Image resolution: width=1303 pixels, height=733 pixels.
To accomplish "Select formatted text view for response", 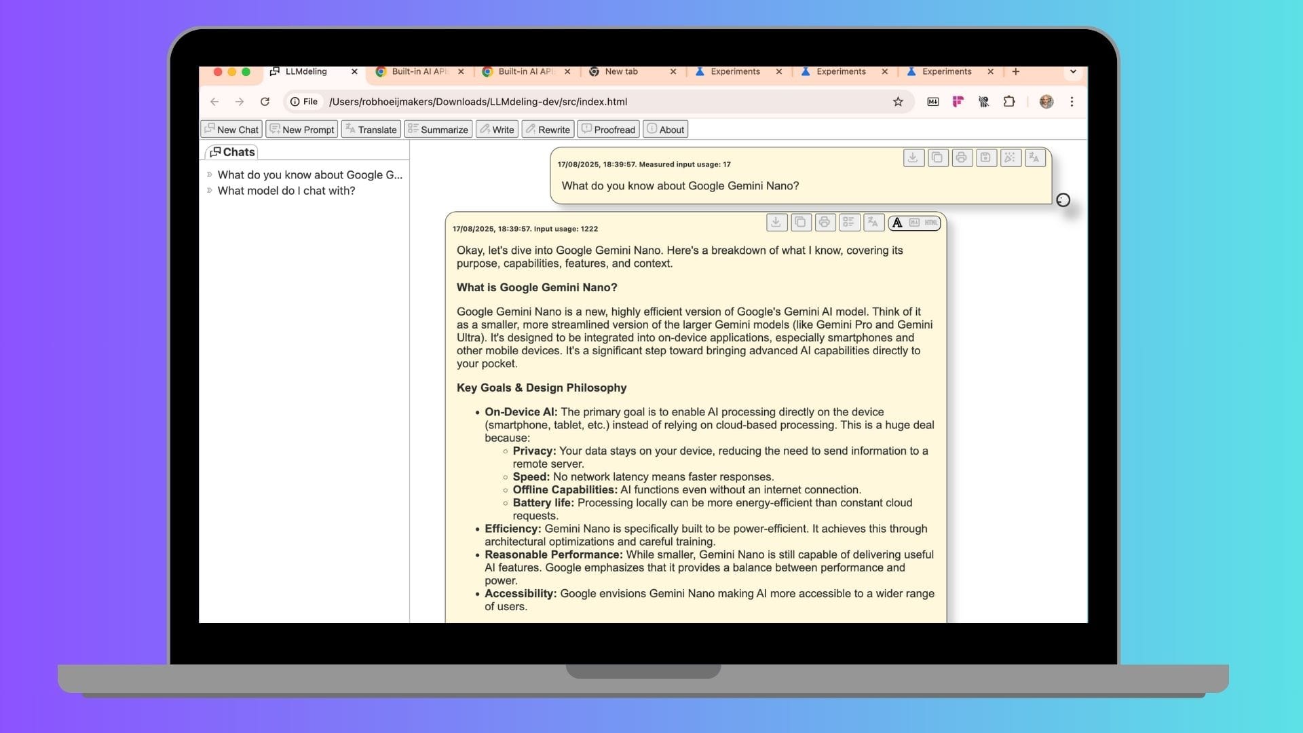I will (x=897, y=223).
